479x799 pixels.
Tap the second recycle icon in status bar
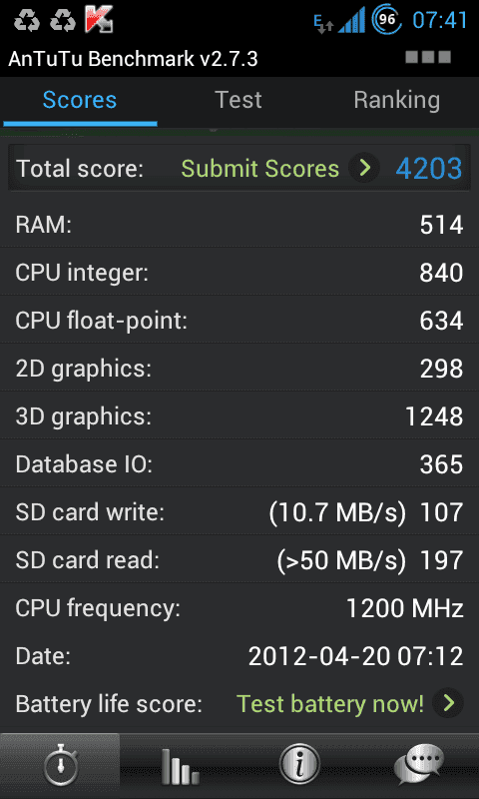(63, 20)
